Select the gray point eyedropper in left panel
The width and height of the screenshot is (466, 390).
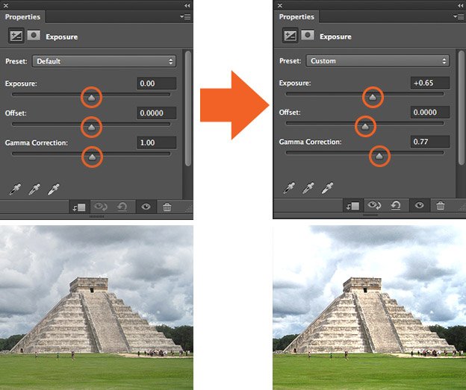(34, 189)
